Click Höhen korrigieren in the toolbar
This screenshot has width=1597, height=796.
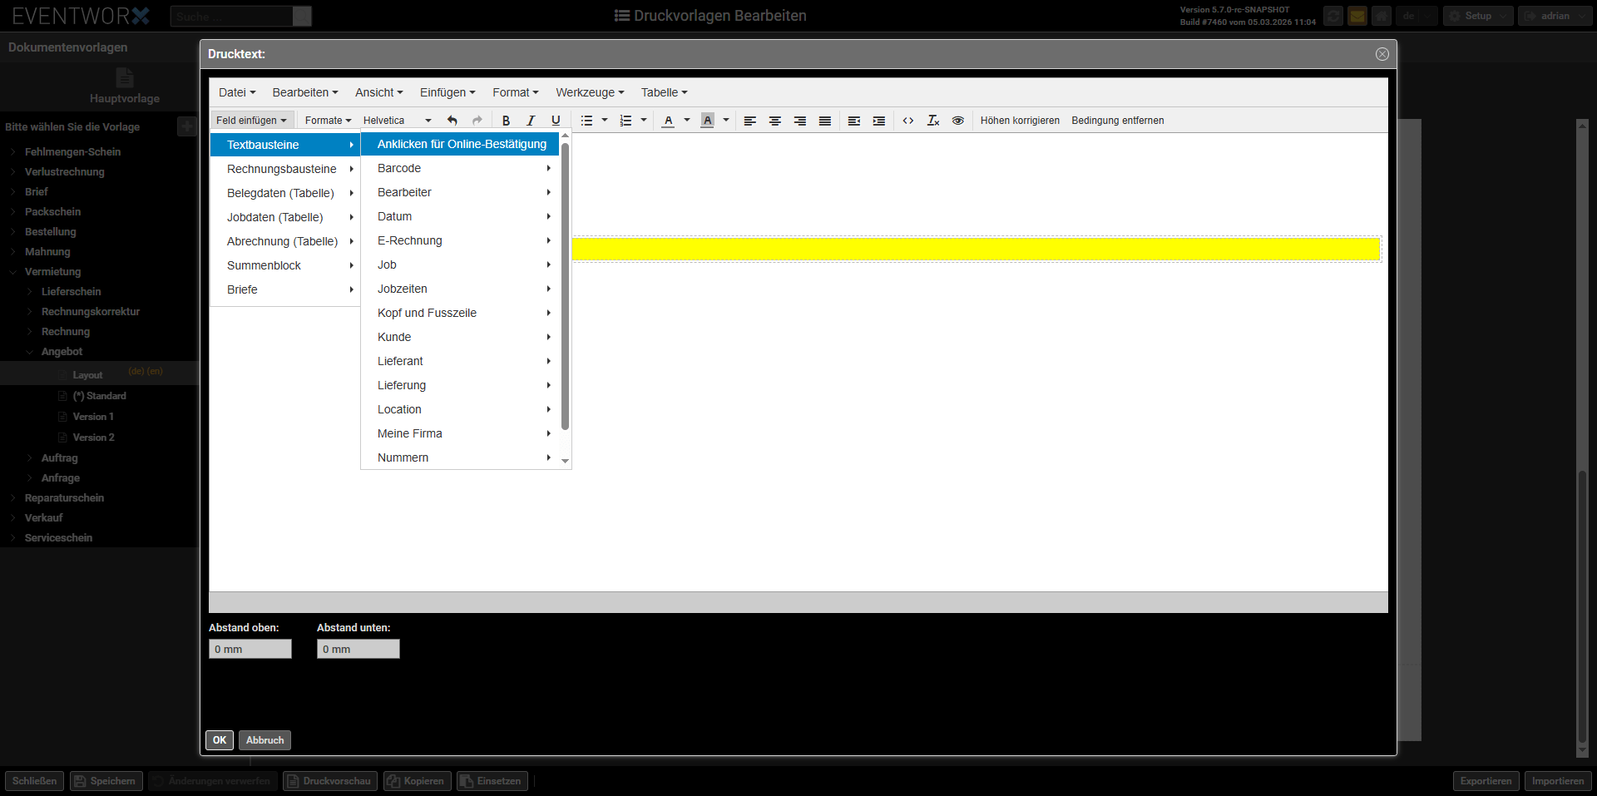[x=1020, y=121]
